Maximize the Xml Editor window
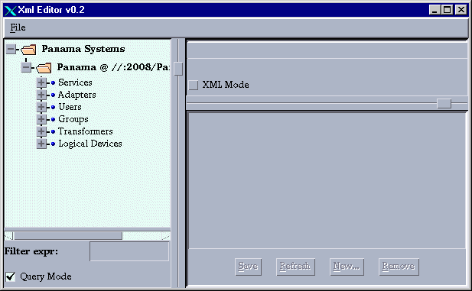The height and width of the screenshot is (291, 472). 447,10
